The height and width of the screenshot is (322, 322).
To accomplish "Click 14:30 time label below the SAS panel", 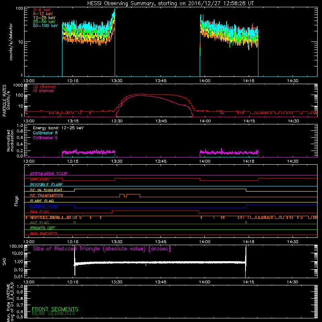I will click(293, 282).
